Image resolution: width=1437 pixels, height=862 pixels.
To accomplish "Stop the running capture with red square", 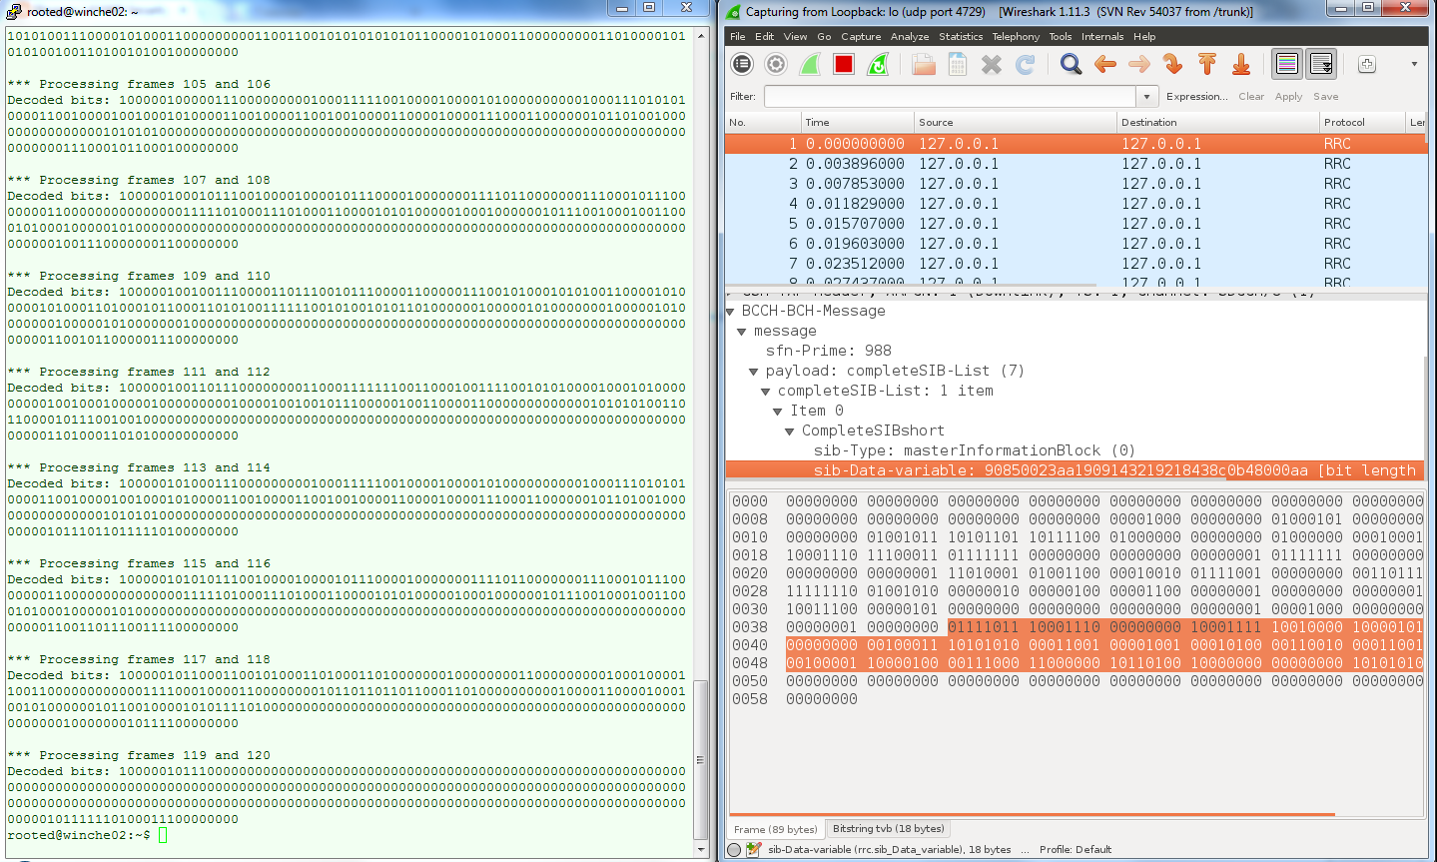I will click(x=844, y=64).
